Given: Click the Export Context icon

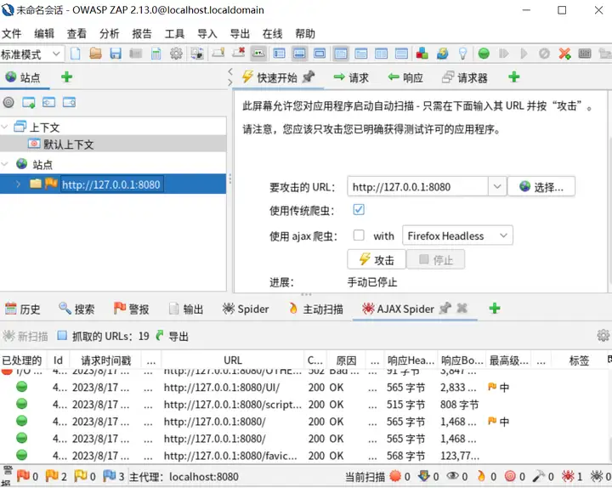Looking at the screenshot, I should [x=69, y=102].
